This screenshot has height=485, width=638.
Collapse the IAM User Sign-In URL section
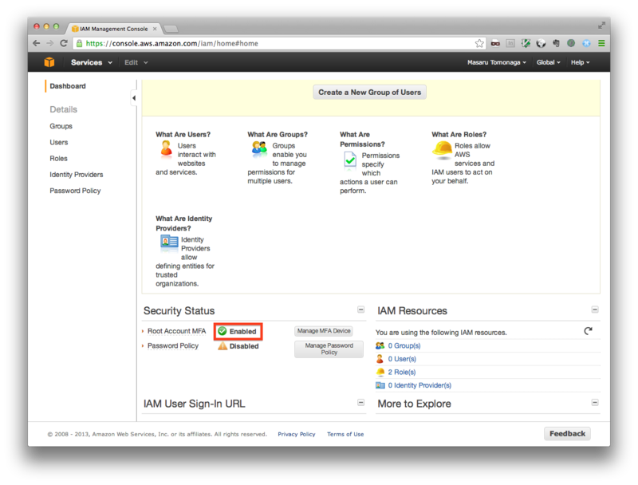(x=360, y=404)
